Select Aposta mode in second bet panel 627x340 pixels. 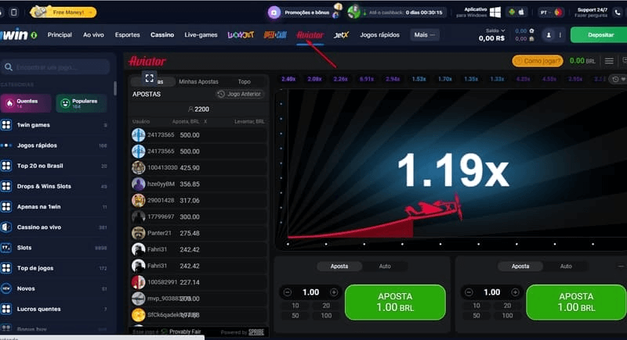point(520,267)
